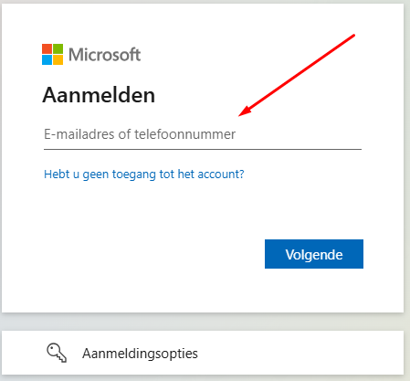Click the red square in Microsoft logo
The height and width of the screenshot is (381, 410).
[x=47, y=48]
